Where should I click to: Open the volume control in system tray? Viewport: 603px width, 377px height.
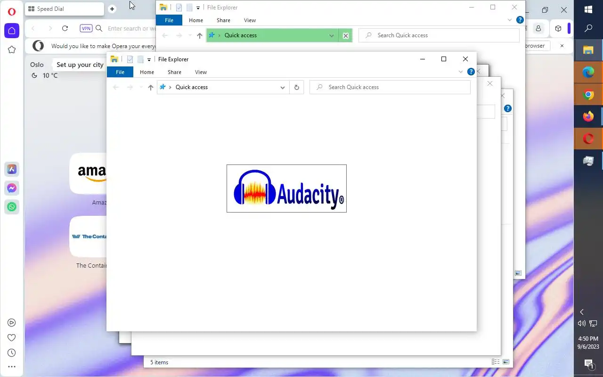(x=582, y=323)
